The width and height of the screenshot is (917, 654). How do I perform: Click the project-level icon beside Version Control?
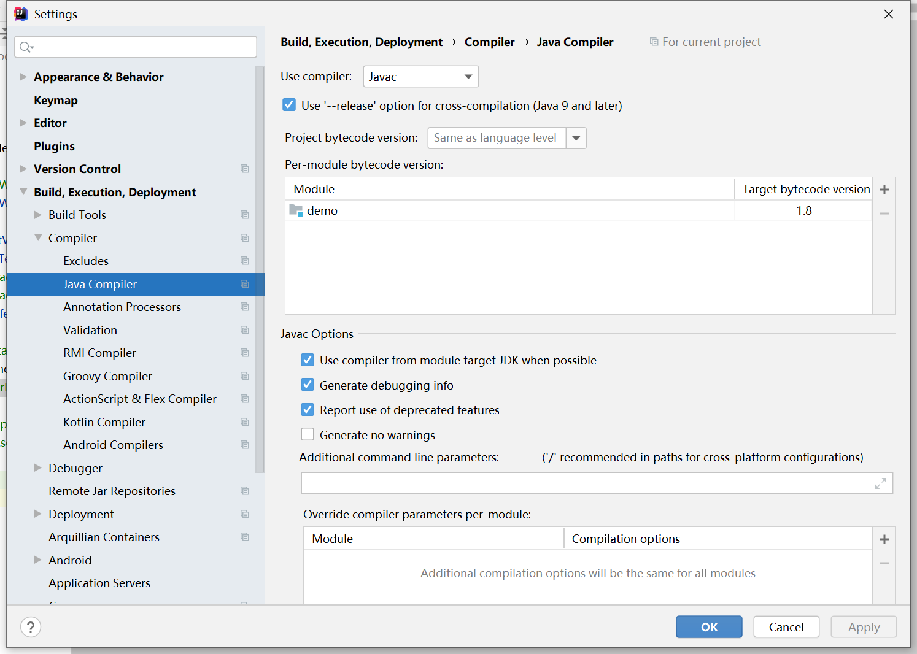(245, 169)
